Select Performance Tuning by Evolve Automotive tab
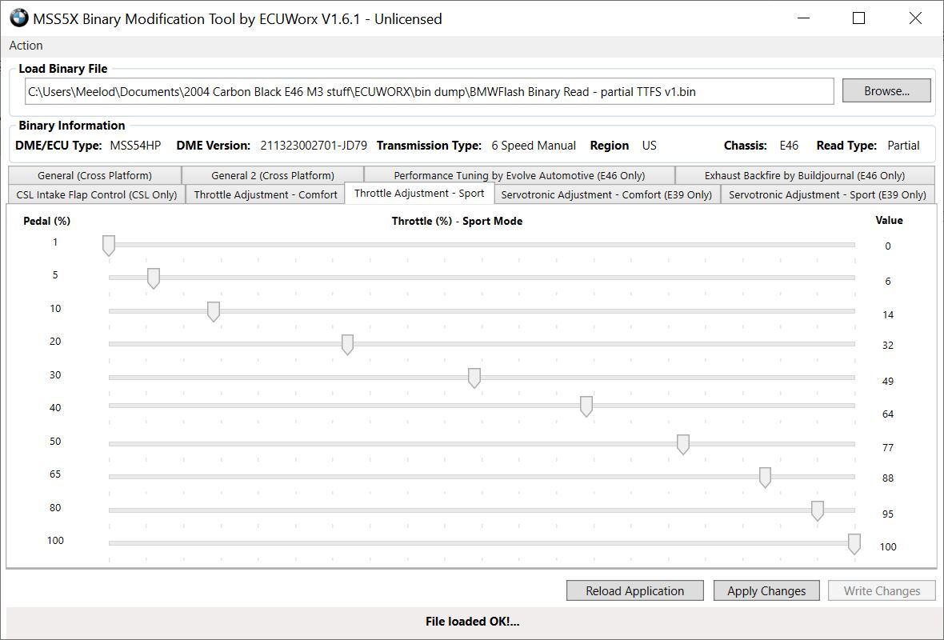The height and width of the screenshot is (640, 944). [x=518, y=175]
